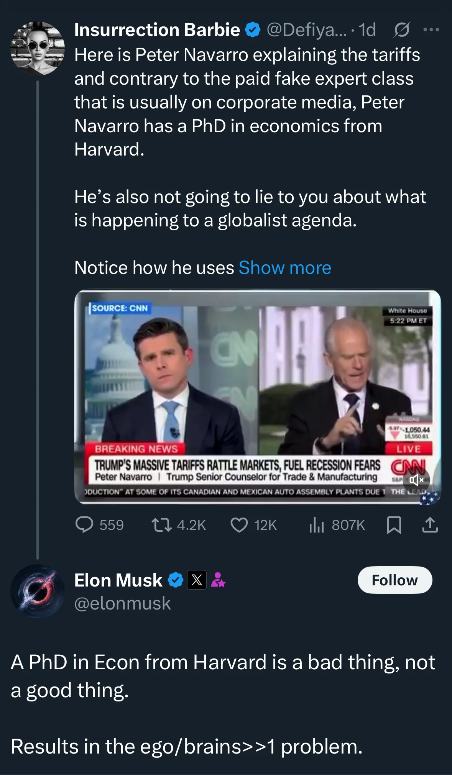The image size is (452, 775).
Task: Open the three-dot more options menu
Action: [431, 29]
